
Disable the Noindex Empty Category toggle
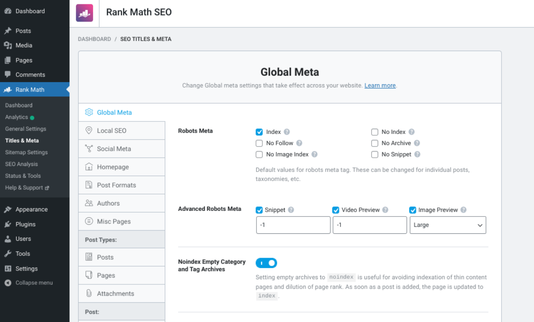[266, 262]
